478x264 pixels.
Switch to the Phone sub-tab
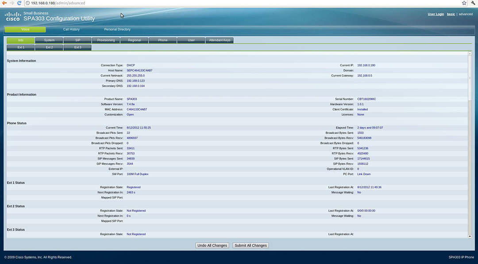point(162,40)
